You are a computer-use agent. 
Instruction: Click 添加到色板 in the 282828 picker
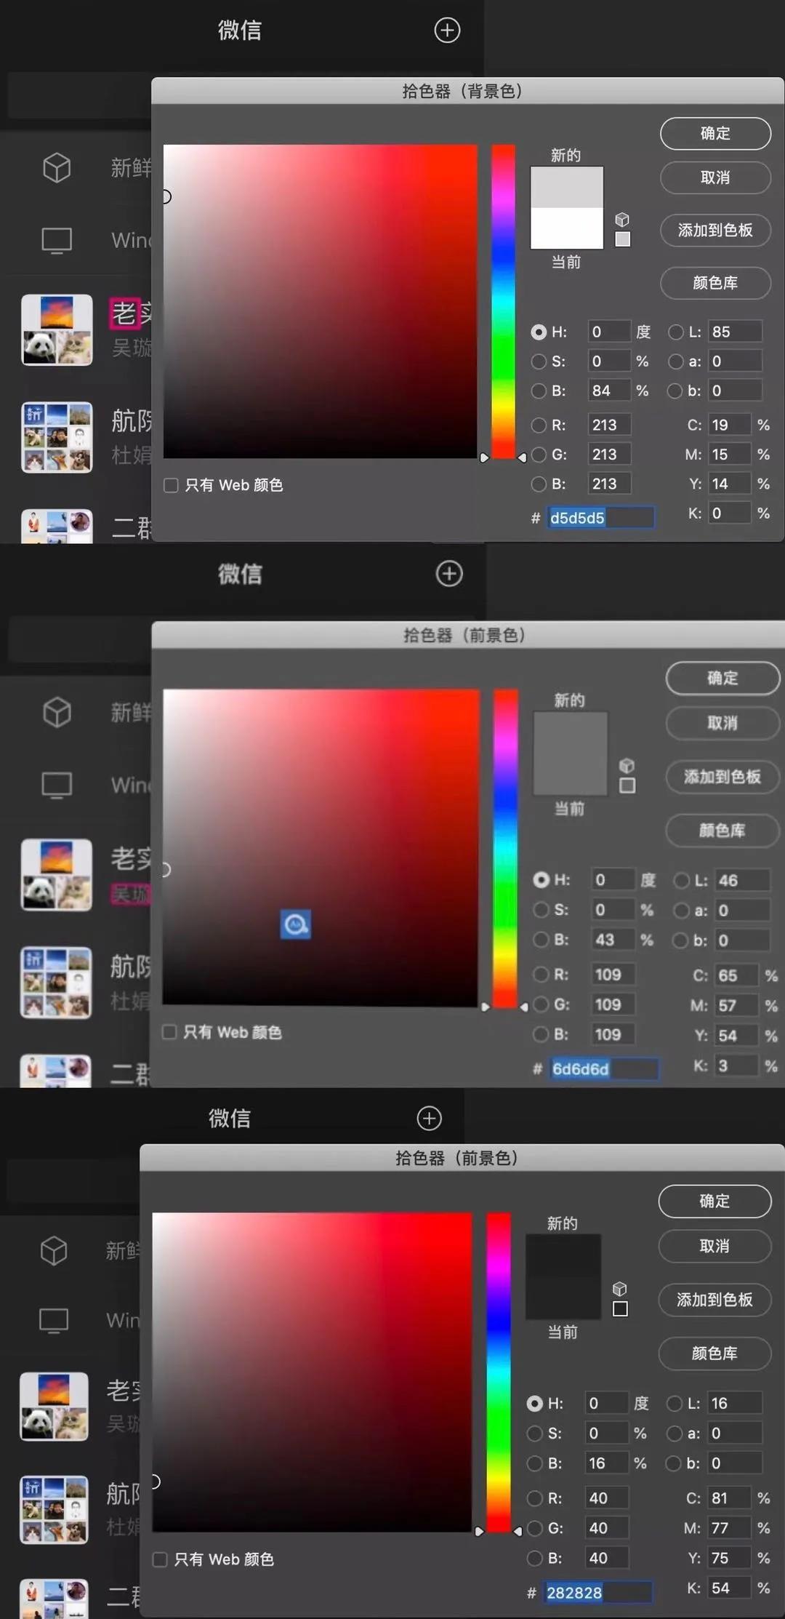714,1300
